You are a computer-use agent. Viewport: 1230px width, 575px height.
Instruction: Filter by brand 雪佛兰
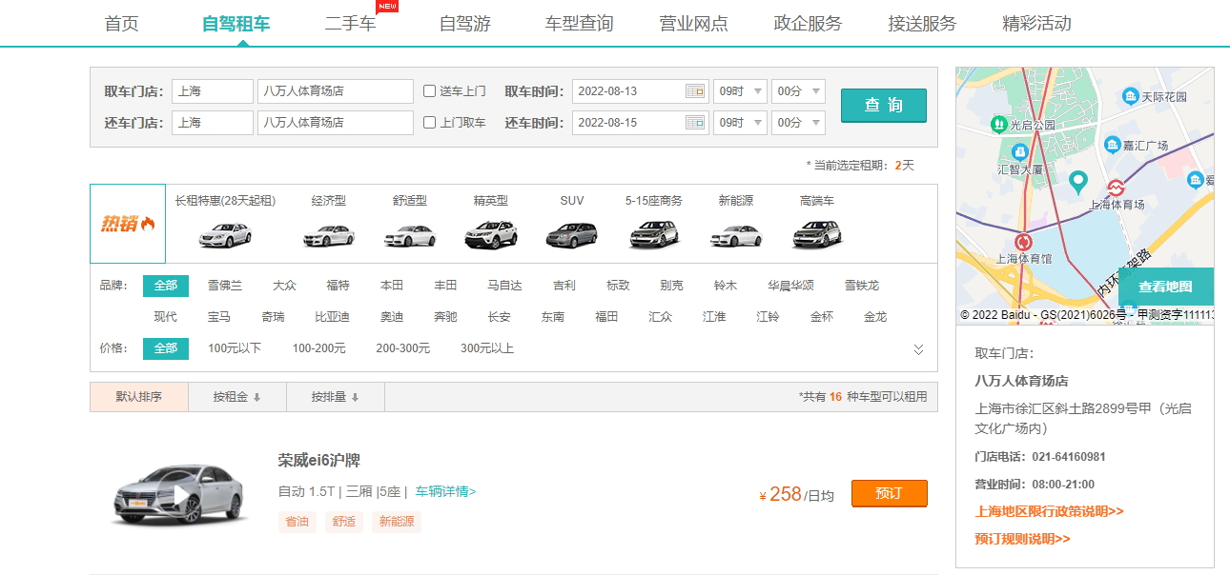(225, 286)
